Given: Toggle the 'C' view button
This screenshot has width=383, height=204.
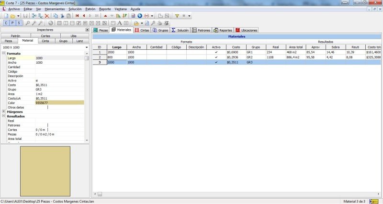Looking at the screenshot, I should tap(6, 23).
